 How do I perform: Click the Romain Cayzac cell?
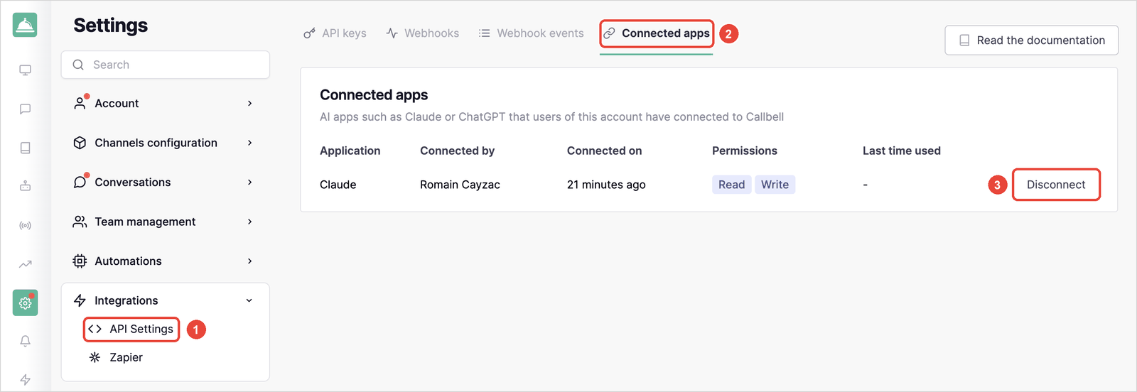point(460,185)
